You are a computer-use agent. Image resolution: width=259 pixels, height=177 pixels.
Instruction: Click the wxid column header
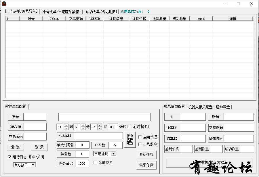(201, 19)
